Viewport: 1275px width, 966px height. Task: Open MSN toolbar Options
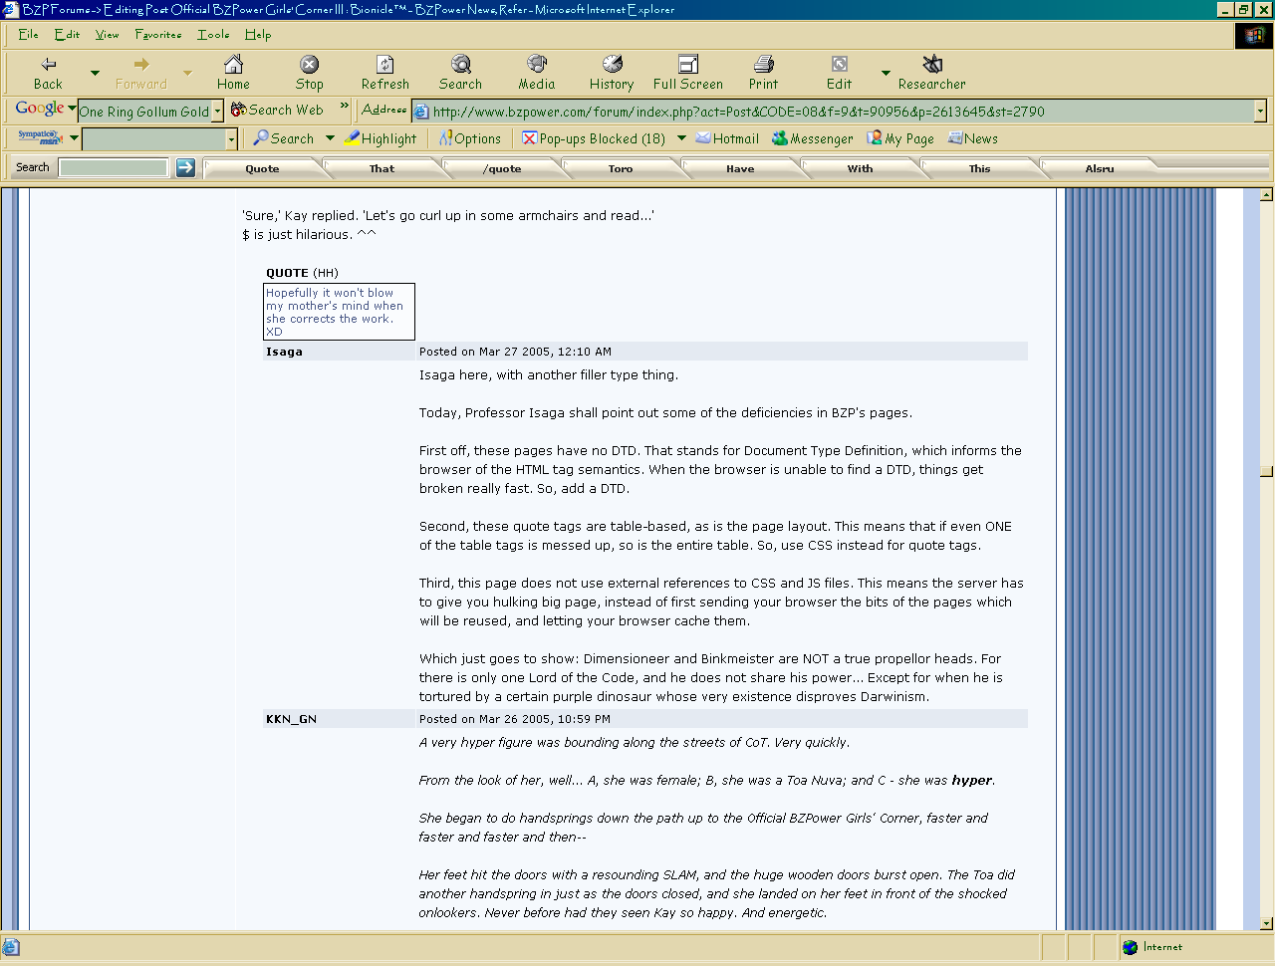point(470,138)
